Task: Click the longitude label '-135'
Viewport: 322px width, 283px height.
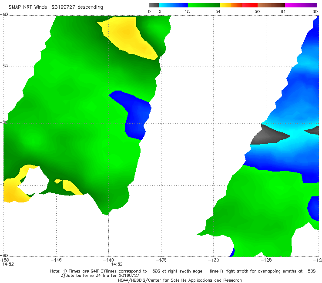Action: 161,260
